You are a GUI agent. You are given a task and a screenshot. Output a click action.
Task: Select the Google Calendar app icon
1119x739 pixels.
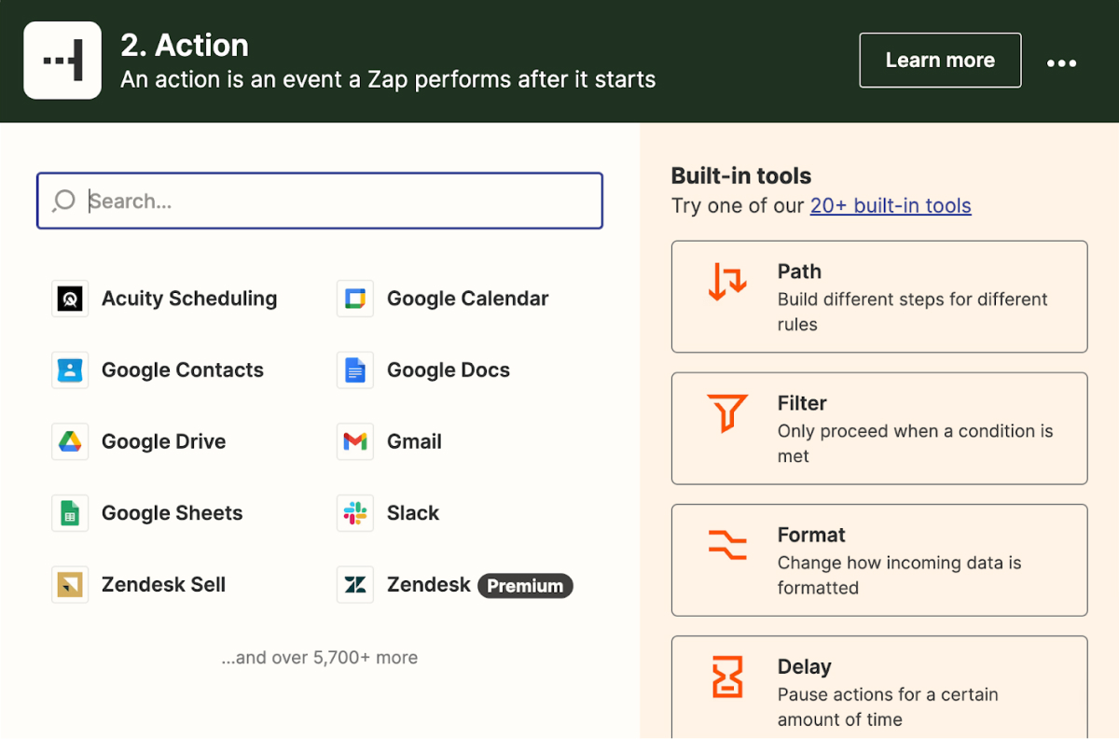355,299
